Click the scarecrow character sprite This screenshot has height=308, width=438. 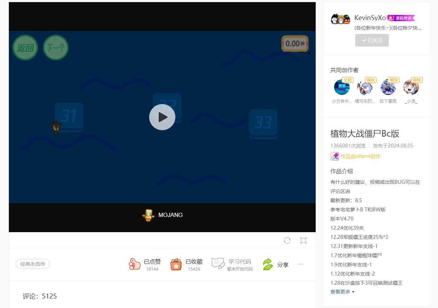tap(56, 127)
